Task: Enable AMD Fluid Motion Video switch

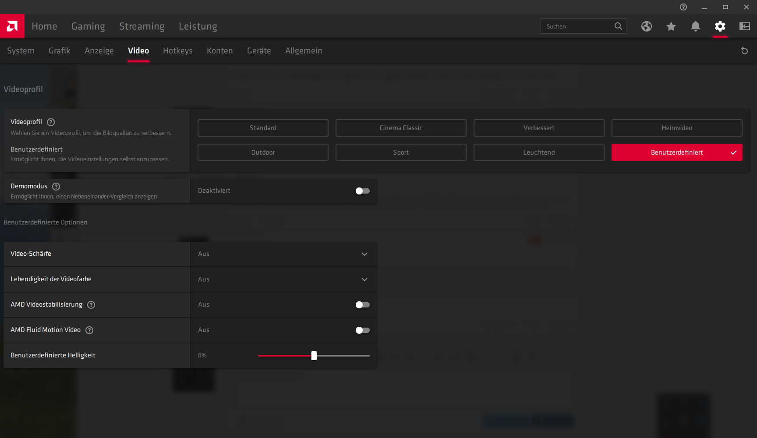Action: tap(363, 330)
